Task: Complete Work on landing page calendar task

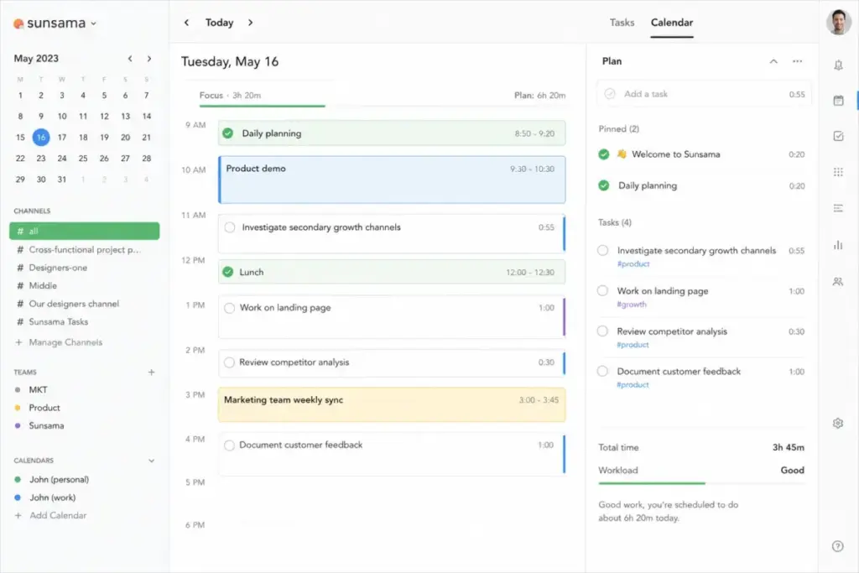Action: click(230, 308)
